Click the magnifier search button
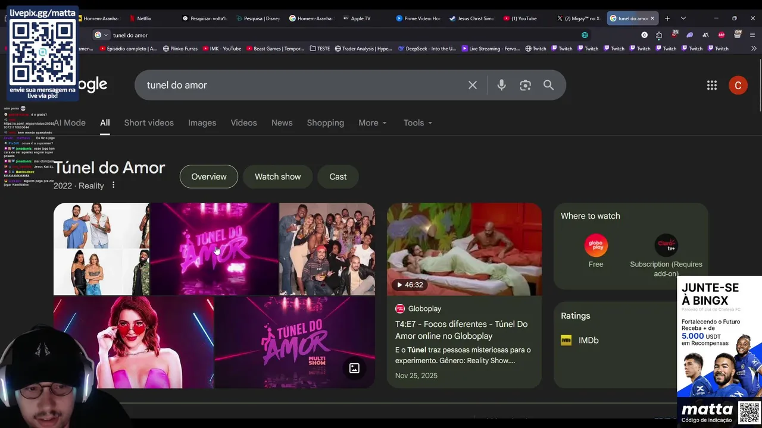This screenshot has height=428, width=762. click(x=548, y=85)
